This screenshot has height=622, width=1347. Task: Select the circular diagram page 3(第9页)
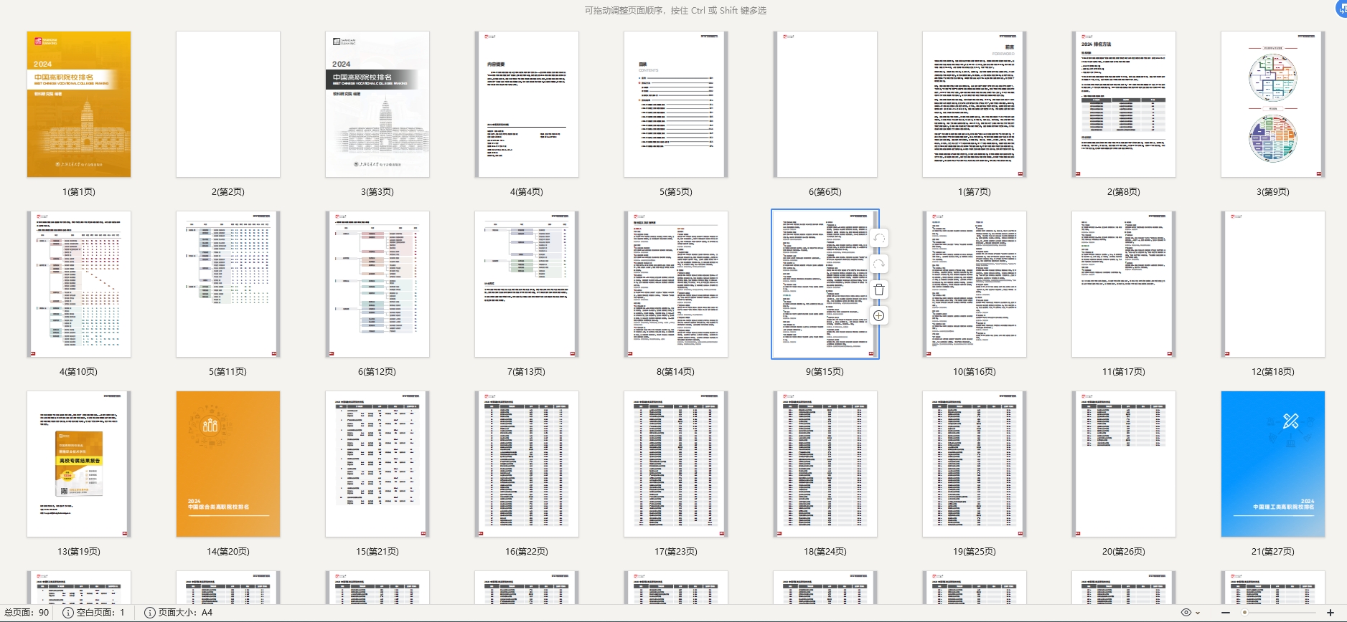tap(1272, 105)
